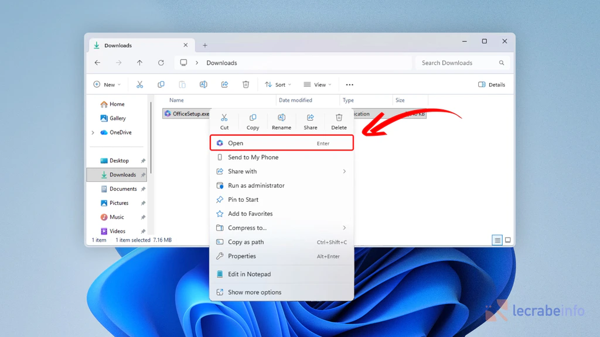Refresh the Downloads folder view
This screenshot has width=600, height=337.
click(x=161, y=63)
